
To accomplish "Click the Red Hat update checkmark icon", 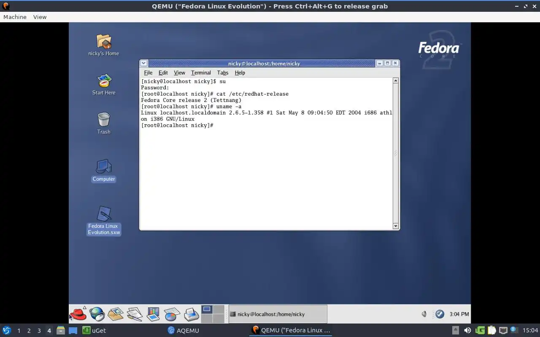I will 440,314.
